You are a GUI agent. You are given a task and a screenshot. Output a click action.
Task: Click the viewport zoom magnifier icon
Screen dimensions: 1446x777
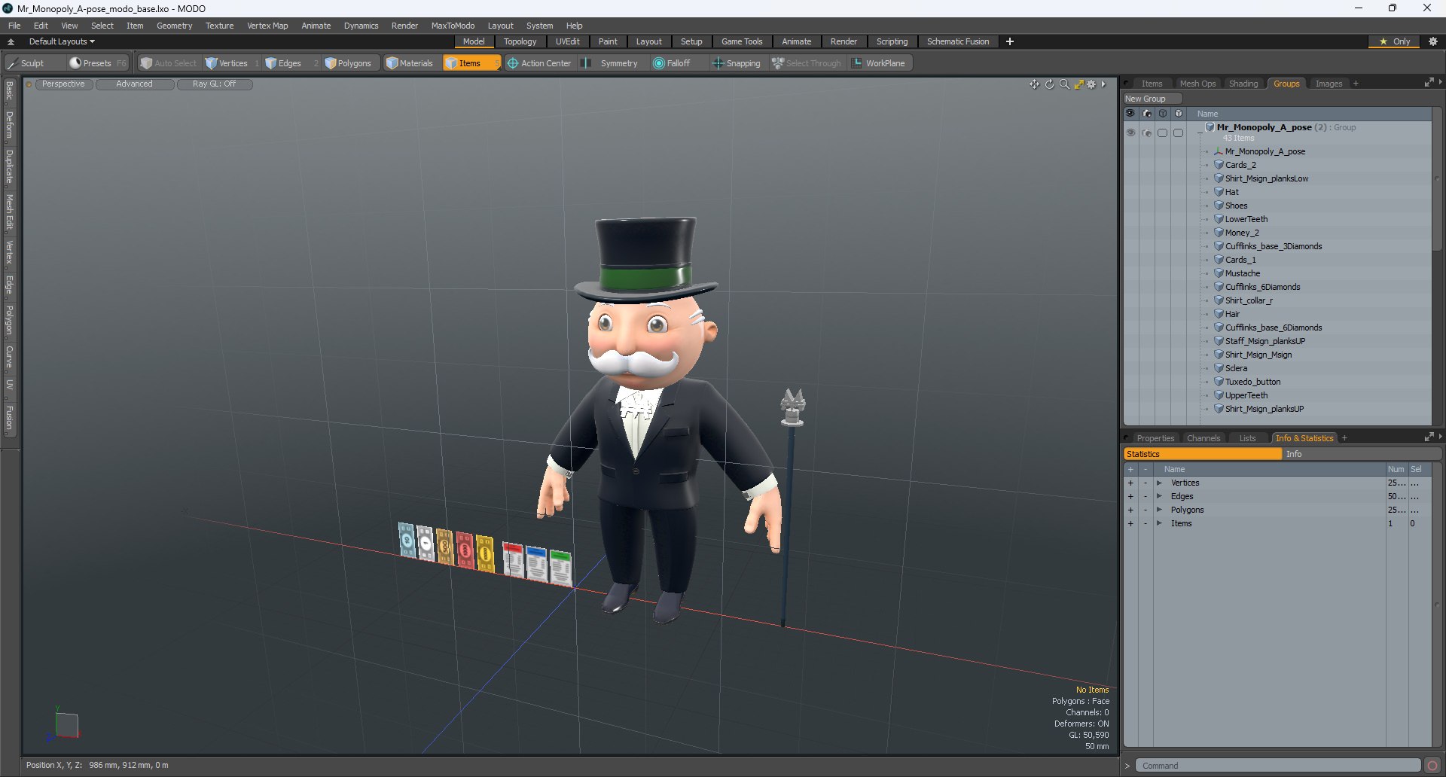(1064, 84)
